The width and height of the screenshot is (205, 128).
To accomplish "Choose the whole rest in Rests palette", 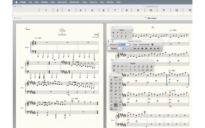I will (x=118, y=33).
